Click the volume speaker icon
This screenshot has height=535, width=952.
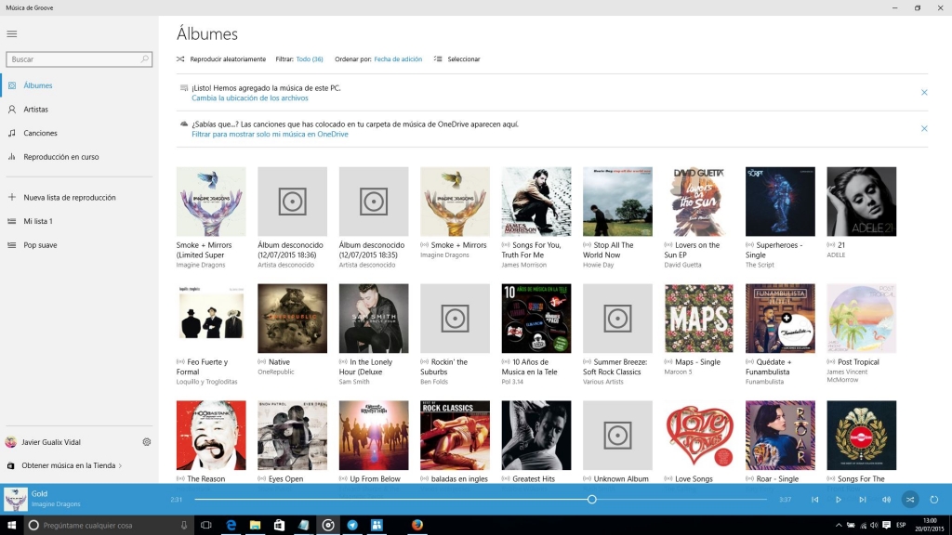886,500
